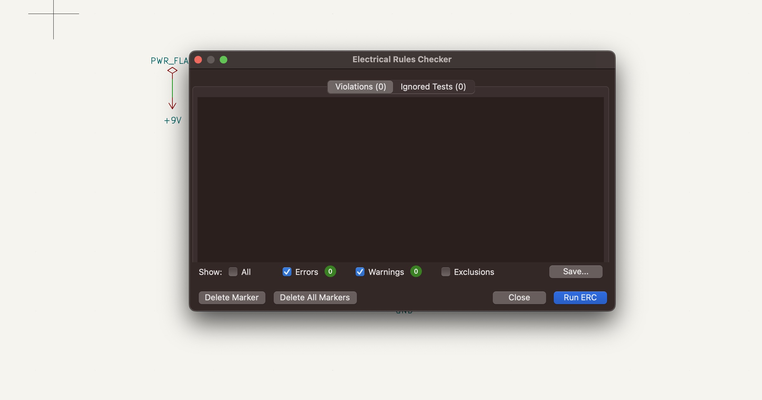Uncheck the Errors checkbox

[x=287, y=272]
